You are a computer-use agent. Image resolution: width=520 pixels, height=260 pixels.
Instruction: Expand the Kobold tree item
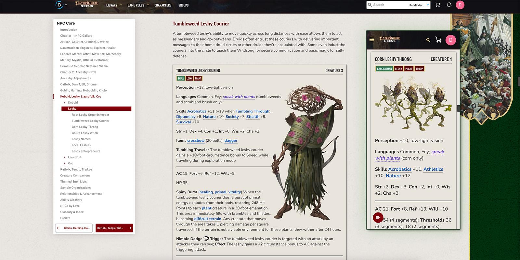(x=65, y=103)
